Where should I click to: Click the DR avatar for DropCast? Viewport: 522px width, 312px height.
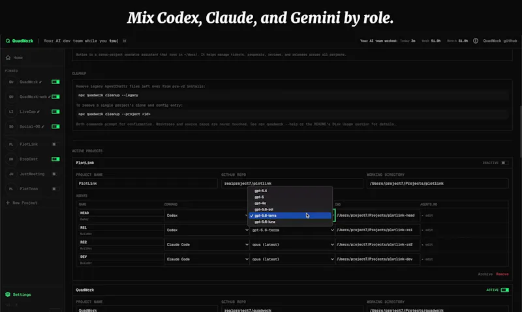pos(11,159)
